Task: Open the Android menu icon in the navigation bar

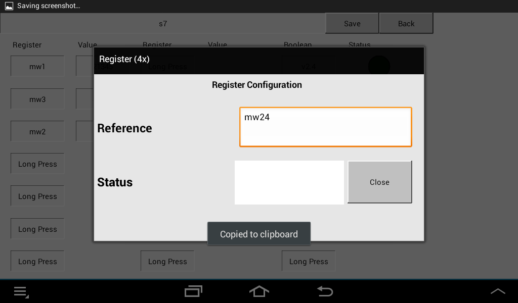Action: tap(21, 292)
